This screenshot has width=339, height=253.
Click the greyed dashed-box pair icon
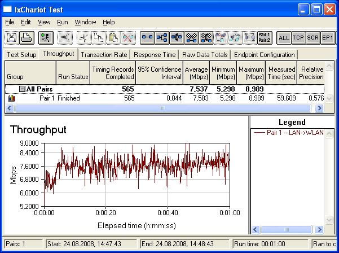tap(250, 38)
